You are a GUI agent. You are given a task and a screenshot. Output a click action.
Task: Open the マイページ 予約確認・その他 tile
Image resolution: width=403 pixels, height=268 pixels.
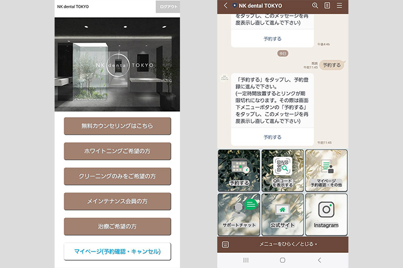(326, 171)
